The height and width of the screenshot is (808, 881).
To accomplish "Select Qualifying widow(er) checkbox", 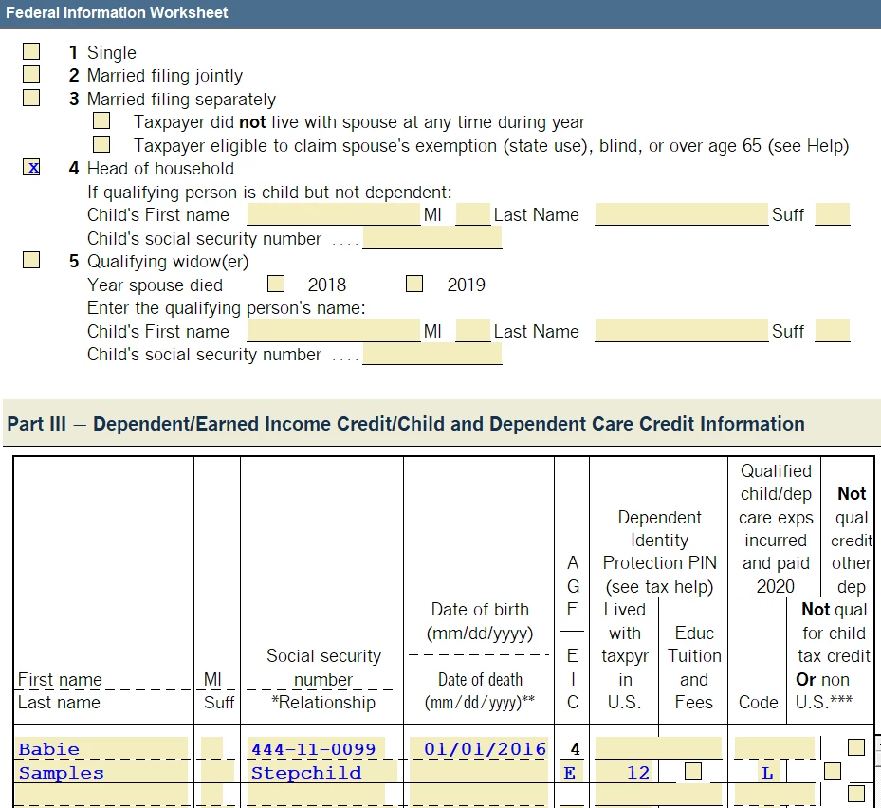I will tap(31, 260).
